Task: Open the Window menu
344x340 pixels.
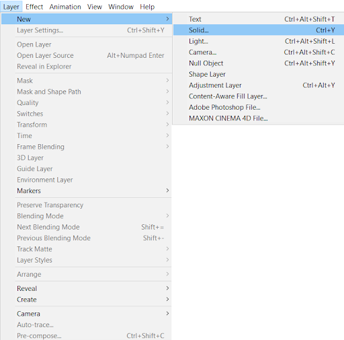Action: tap(121, 7)
